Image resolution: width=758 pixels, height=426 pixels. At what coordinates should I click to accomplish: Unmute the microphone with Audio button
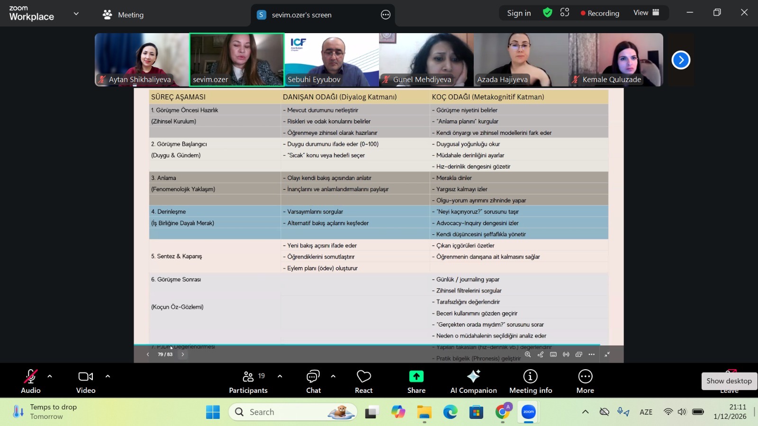pyautogui.click(x=31, y=381)
